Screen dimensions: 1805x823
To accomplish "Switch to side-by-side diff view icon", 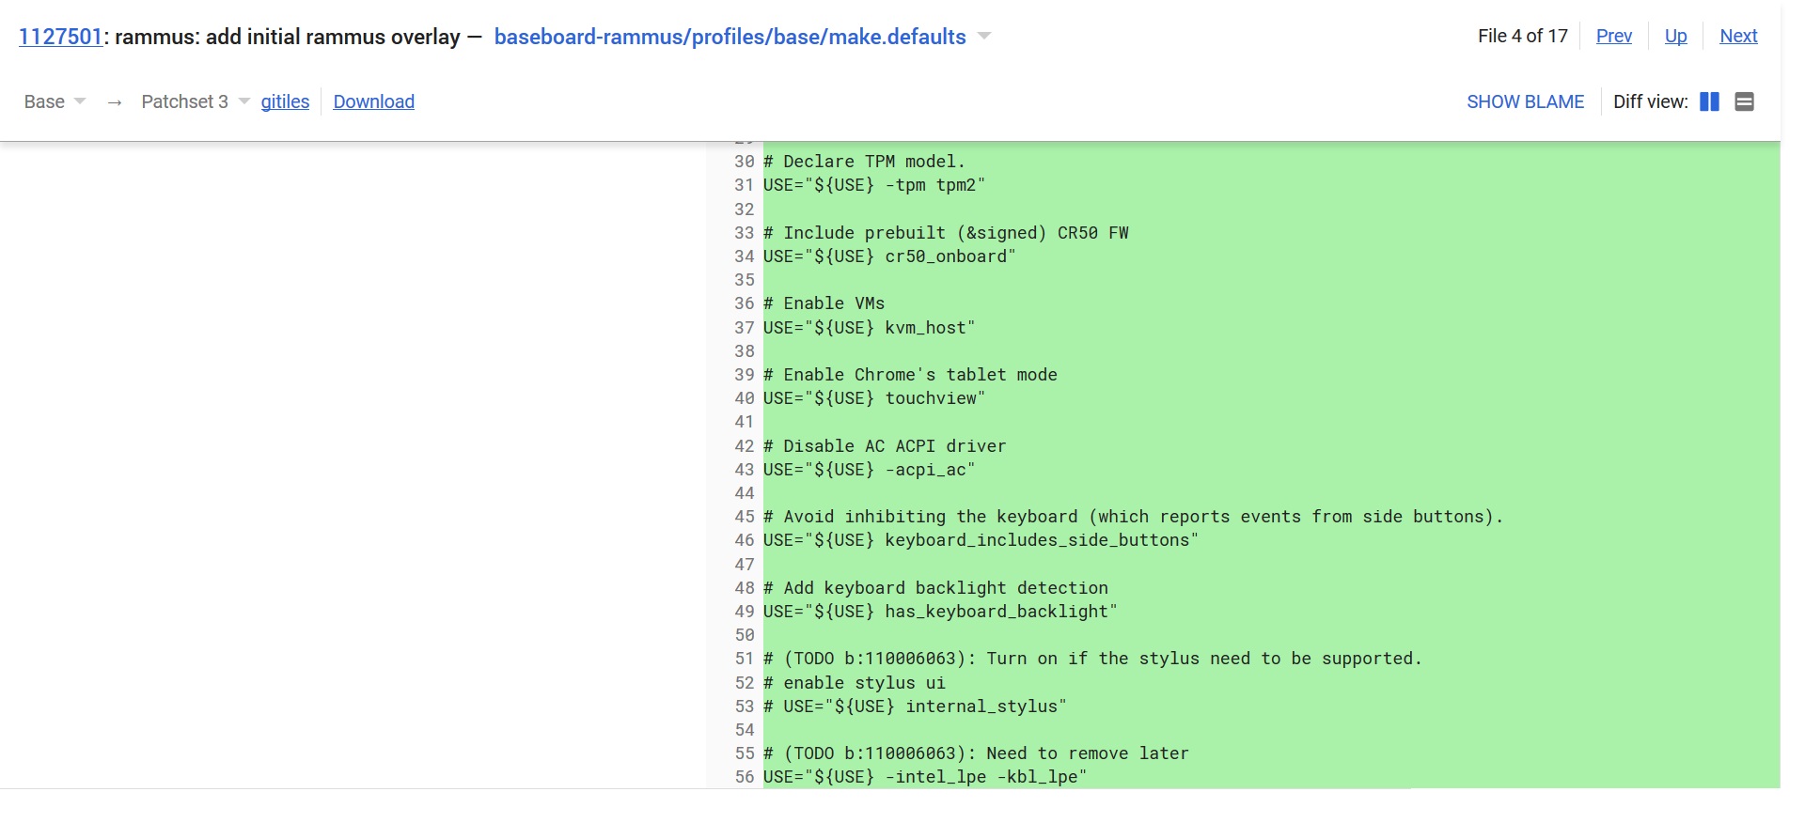I will tap(1709, 101).
